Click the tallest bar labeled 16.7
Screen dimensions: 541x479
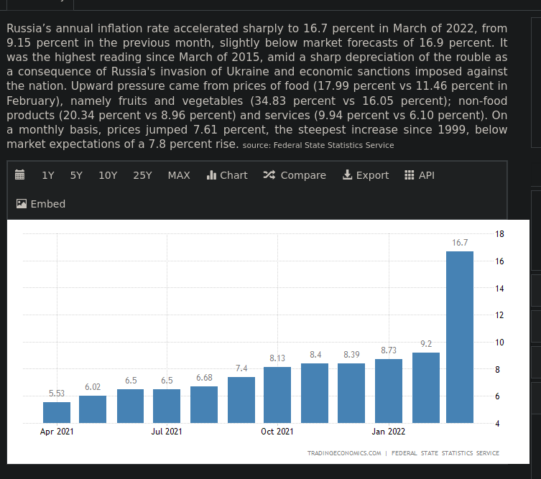tap(460, 338)
